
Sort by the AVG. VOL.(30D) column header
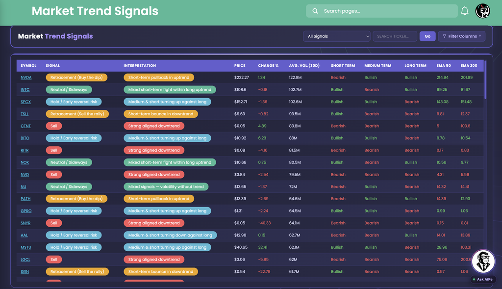304,66
